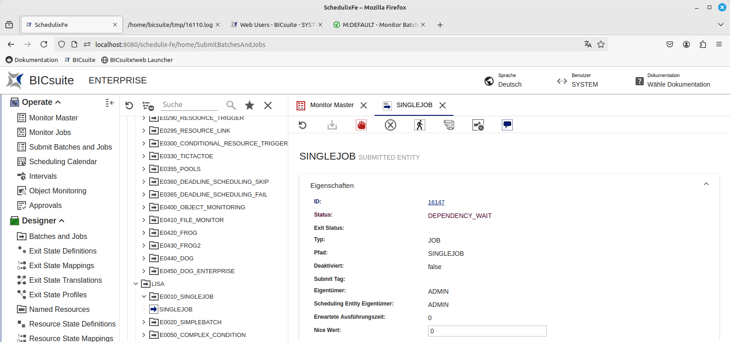Click the circled X cancel job icon
The height and width of the screenshot is (342, 730).
391,125
